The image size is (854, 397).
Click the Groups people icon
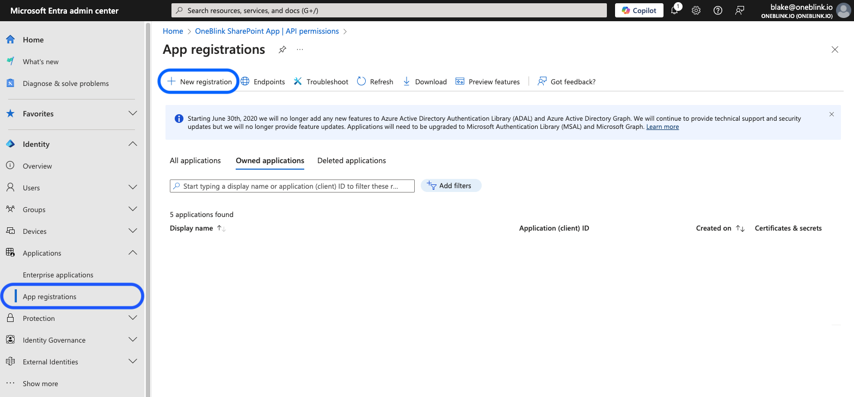click(x=10, y=209)
